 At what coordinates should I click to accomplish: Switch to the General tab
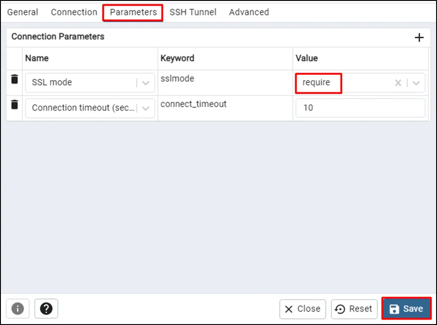(x=23, y=12)
